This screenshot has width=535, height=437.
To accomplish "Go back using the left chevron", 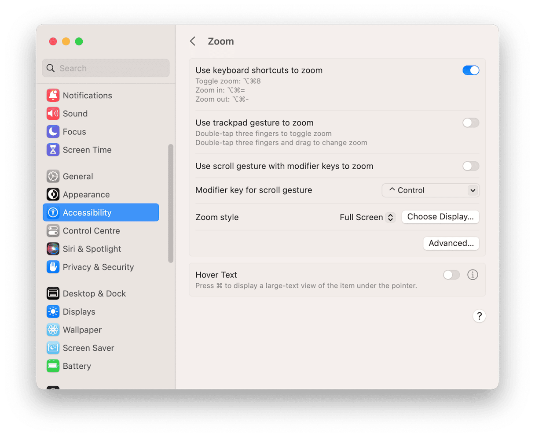I will click(x=193, y=41).
